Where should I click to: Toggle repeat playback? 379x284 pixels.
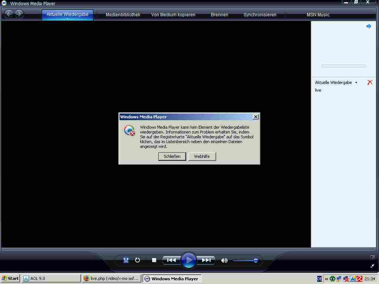[137, 260]
